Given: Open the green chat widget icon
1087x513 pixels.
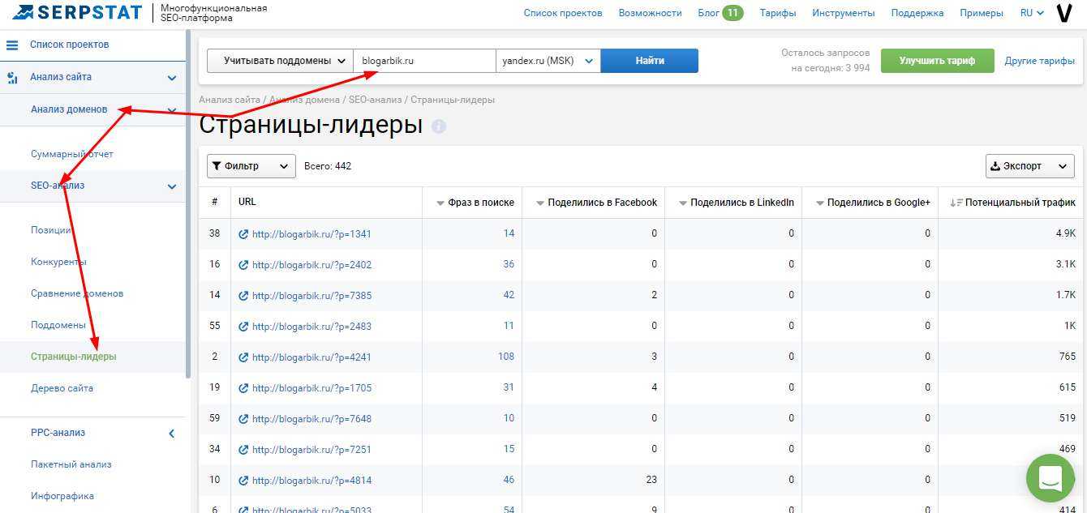Looking at the screenshot, I should (x=1050, y=478).
